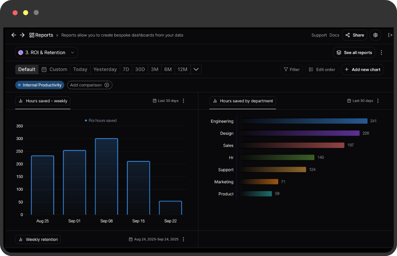Screen dimensions: 397x256
Task: Open the three-dot menu beside See all reports
Action: tap(381, 53)
